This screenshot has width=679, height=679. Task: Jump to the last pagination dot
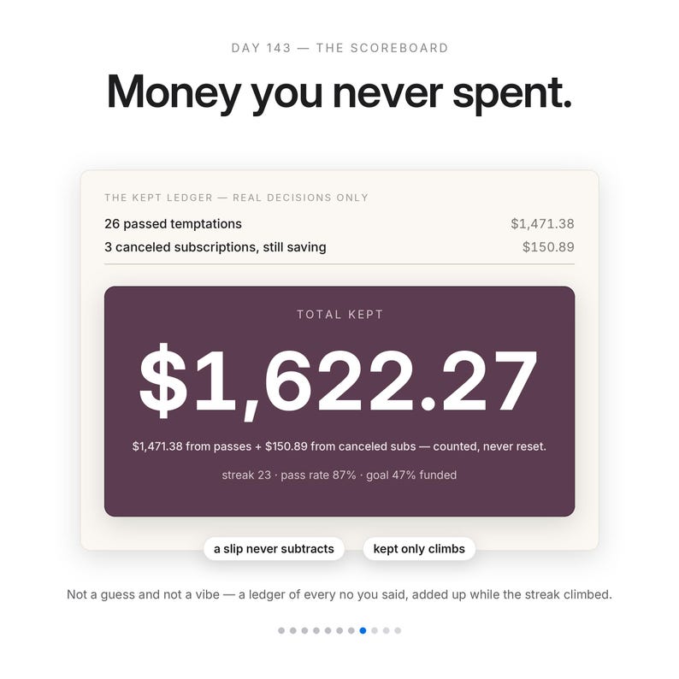point(398,630)
